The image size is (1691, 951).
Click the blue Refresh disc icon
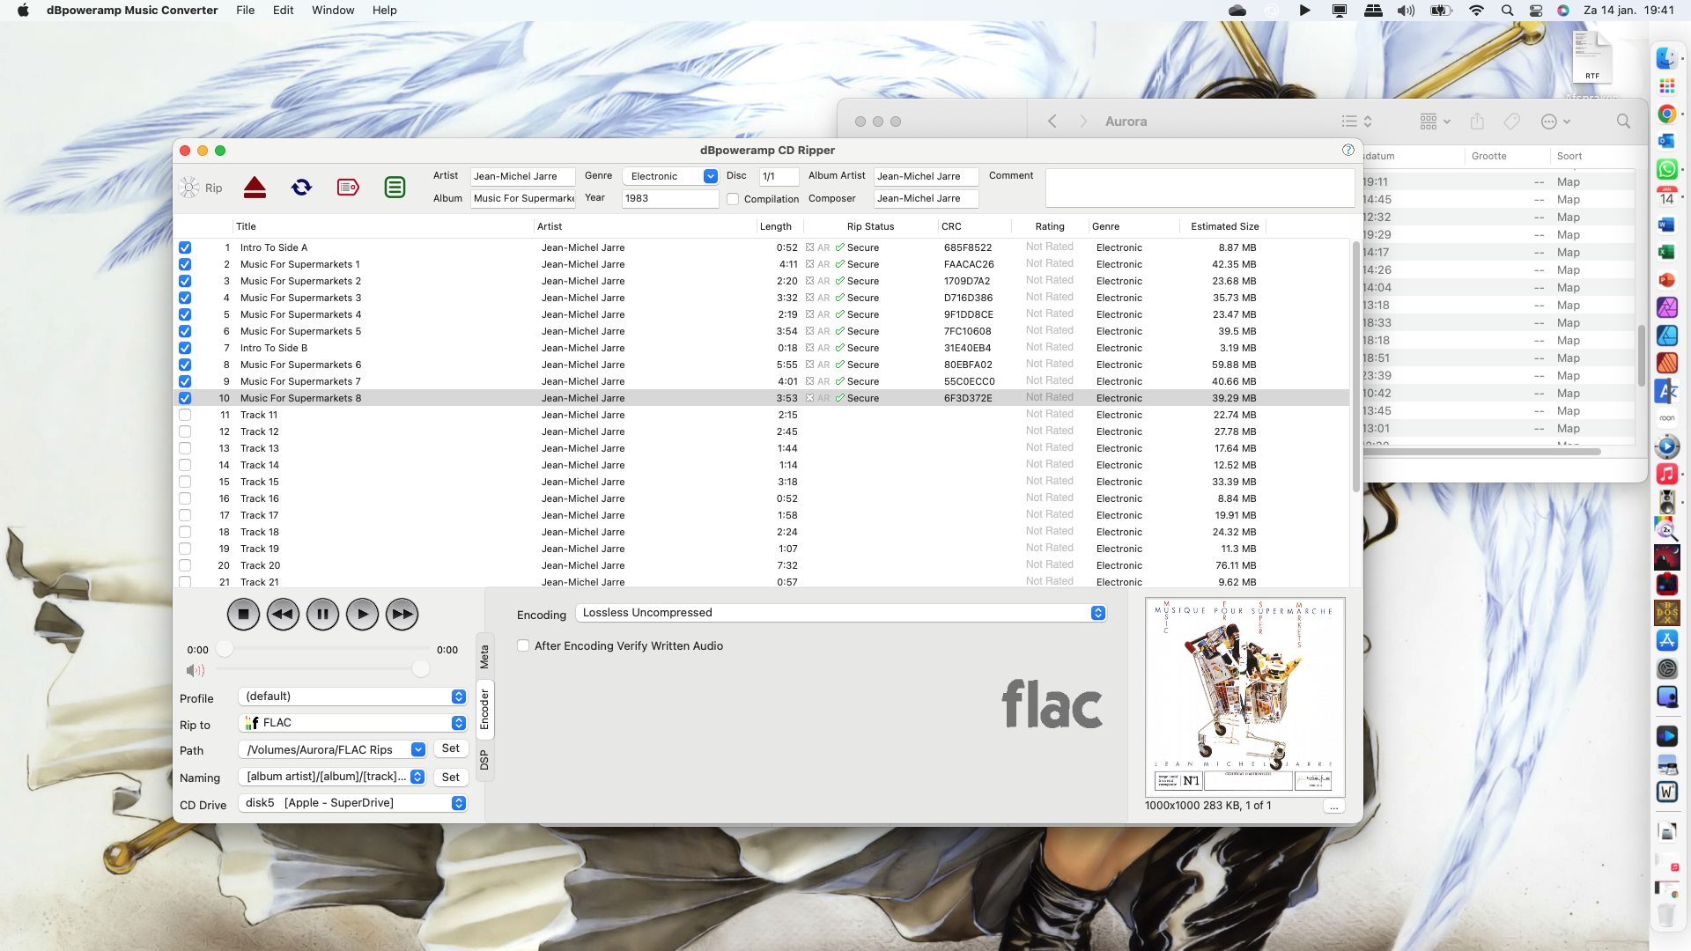(x=301, y=188)
